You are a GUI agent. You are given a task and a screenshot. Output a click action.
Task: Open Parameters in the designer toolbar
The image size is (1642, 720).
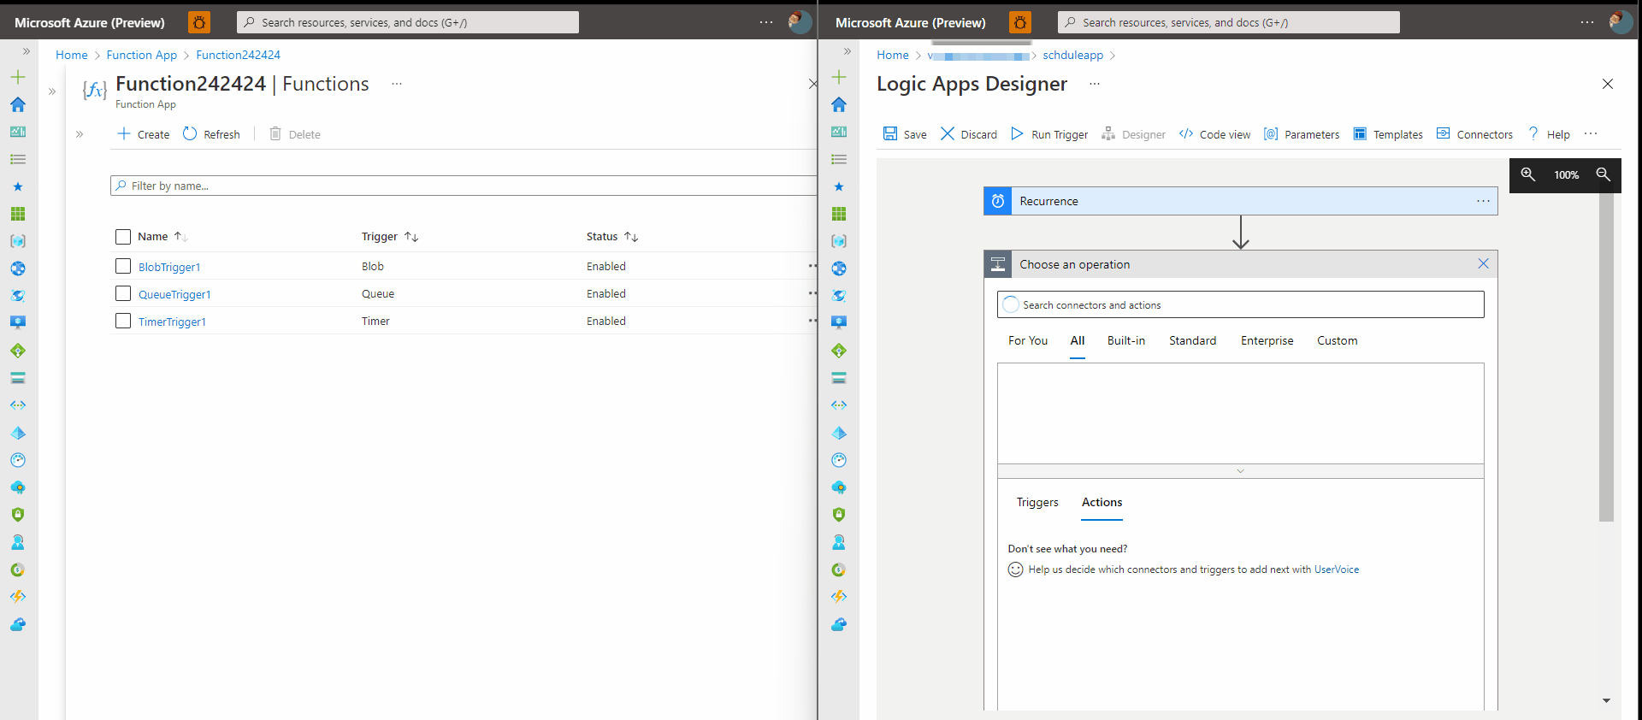pos(1302,134)
